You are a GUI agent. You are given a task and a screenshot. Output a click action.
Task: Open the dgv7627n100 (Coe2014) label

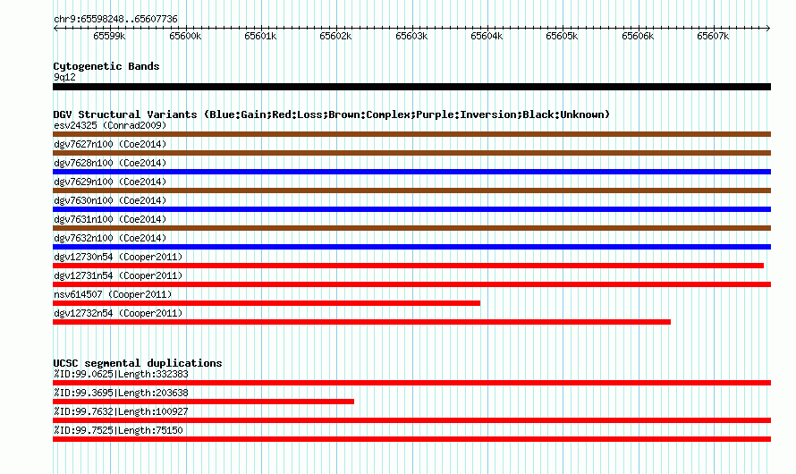point(110,144)
